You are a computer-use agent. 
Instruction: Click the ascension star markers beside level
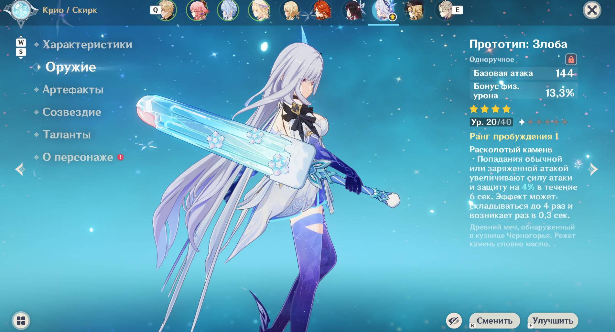(543, 122)
